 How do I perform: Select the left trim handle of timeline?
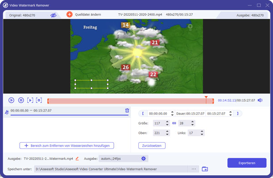pos(48,101)
